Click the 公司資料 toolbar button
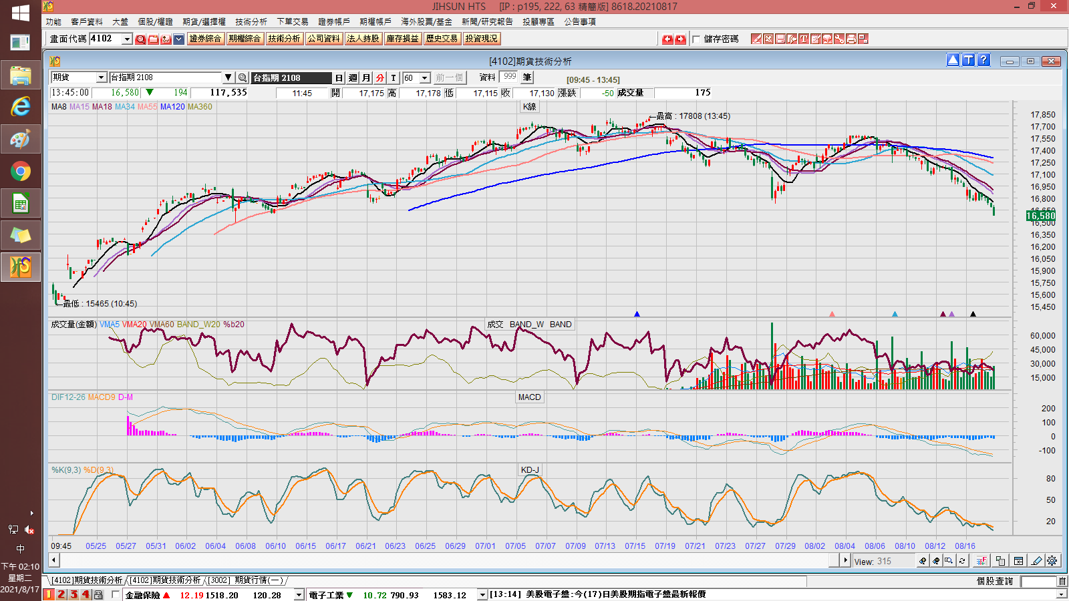The image size is (1069, 601). [323, 39]
